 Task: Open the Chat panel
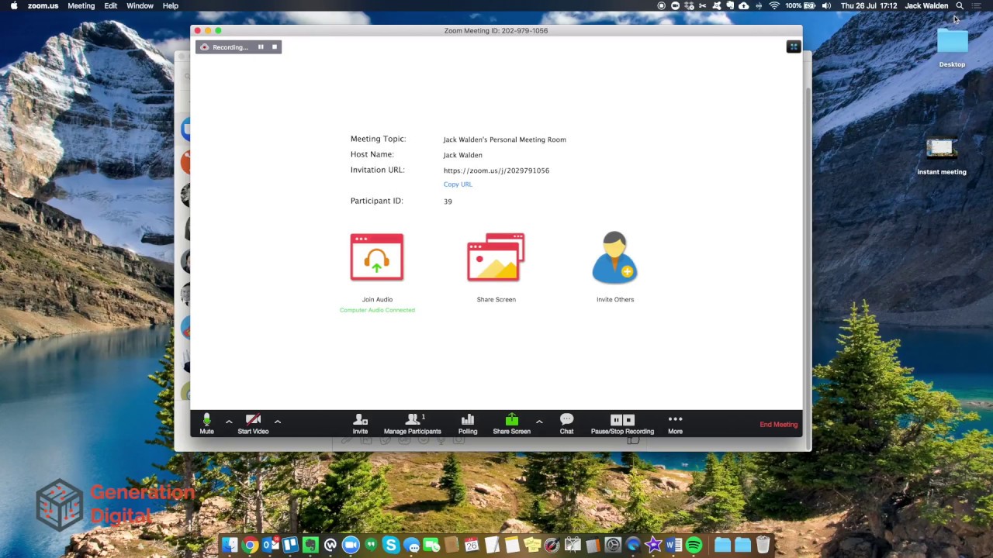[566, 424]
